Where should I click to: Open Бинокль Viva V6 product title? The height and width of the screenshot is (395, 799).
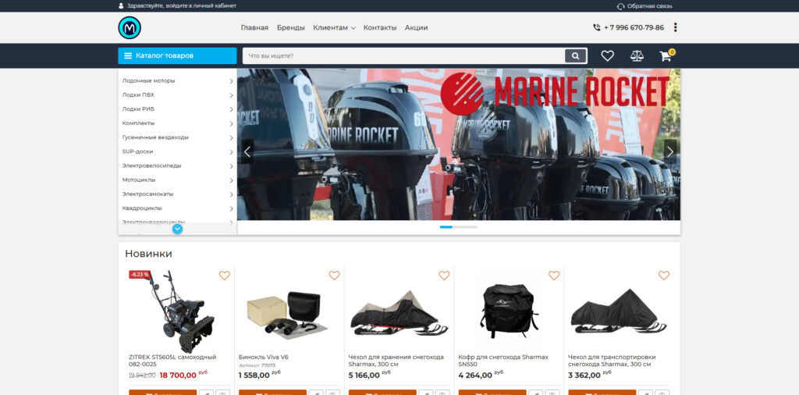[x=264, y=357]
